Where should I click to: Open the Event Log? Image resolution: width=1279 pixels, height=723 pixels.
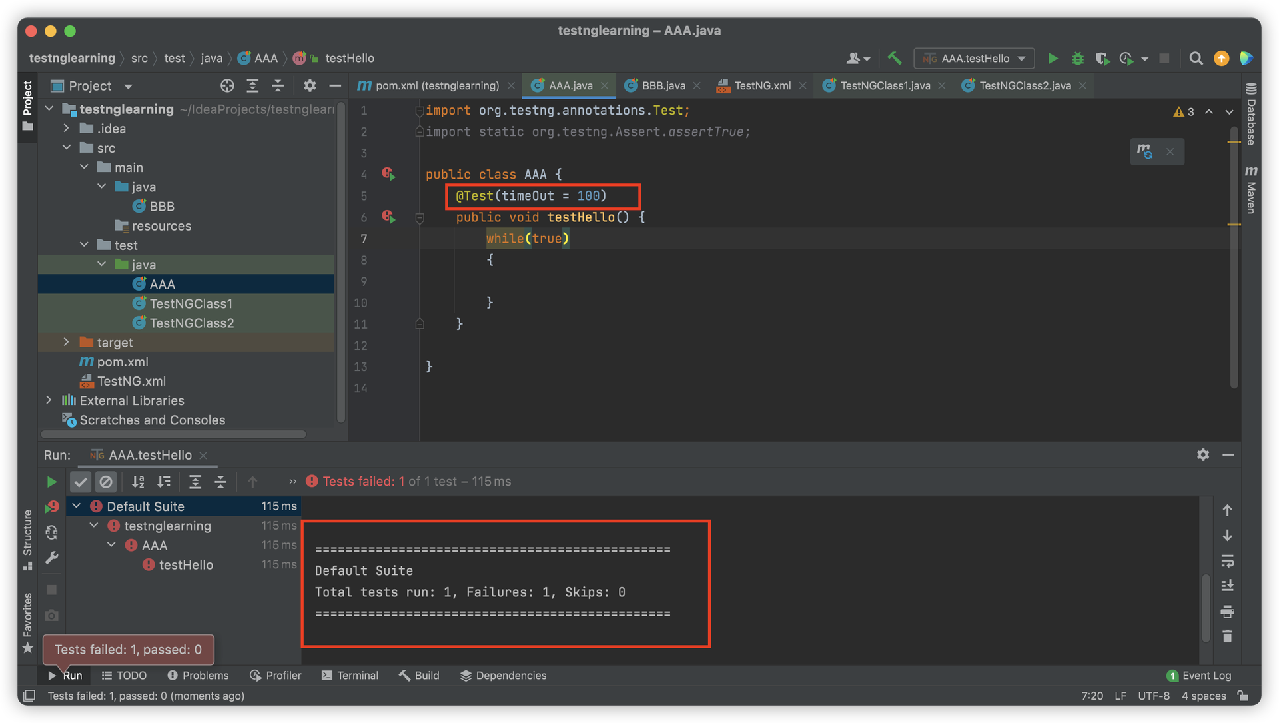point(1199,676)
